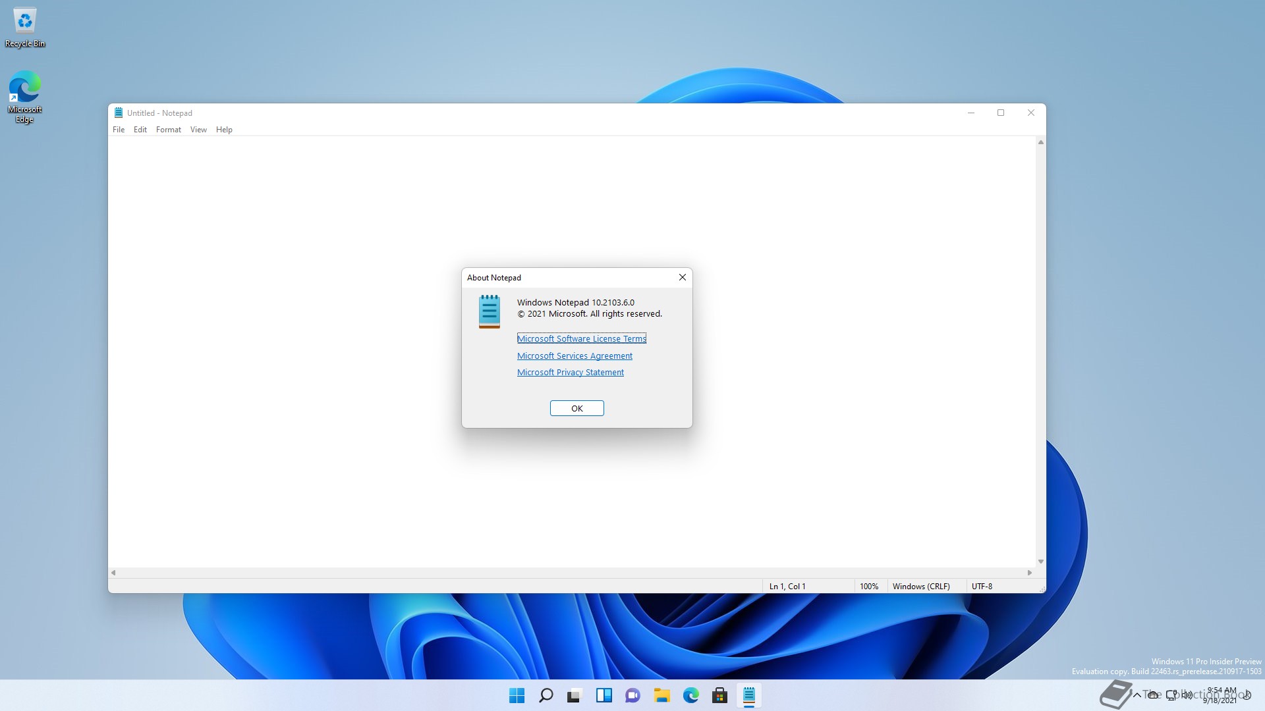Open Microsoft Privacy Statement link

tap(570, 373)
